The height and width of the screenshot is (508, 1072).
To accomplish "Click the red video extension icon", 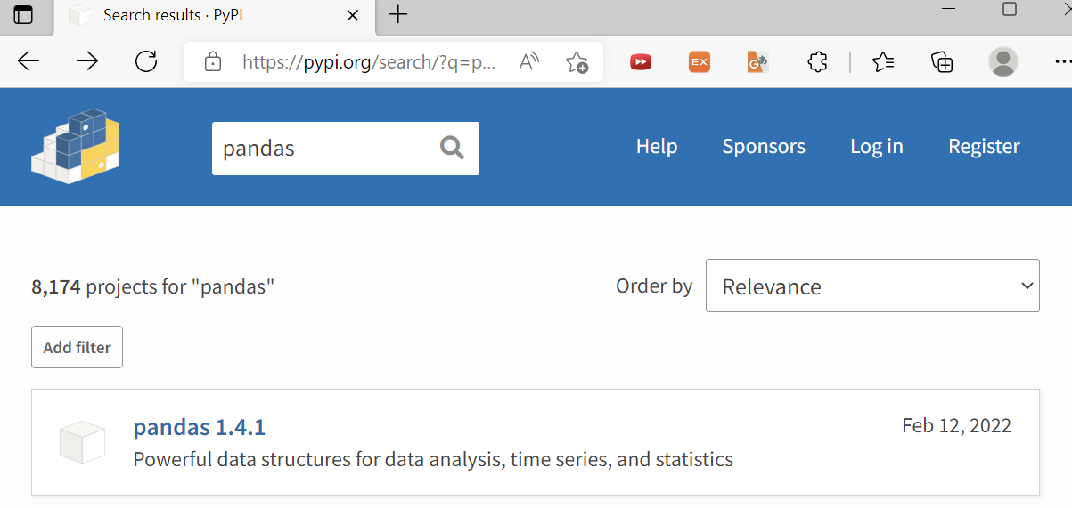I will pos(640,61).
